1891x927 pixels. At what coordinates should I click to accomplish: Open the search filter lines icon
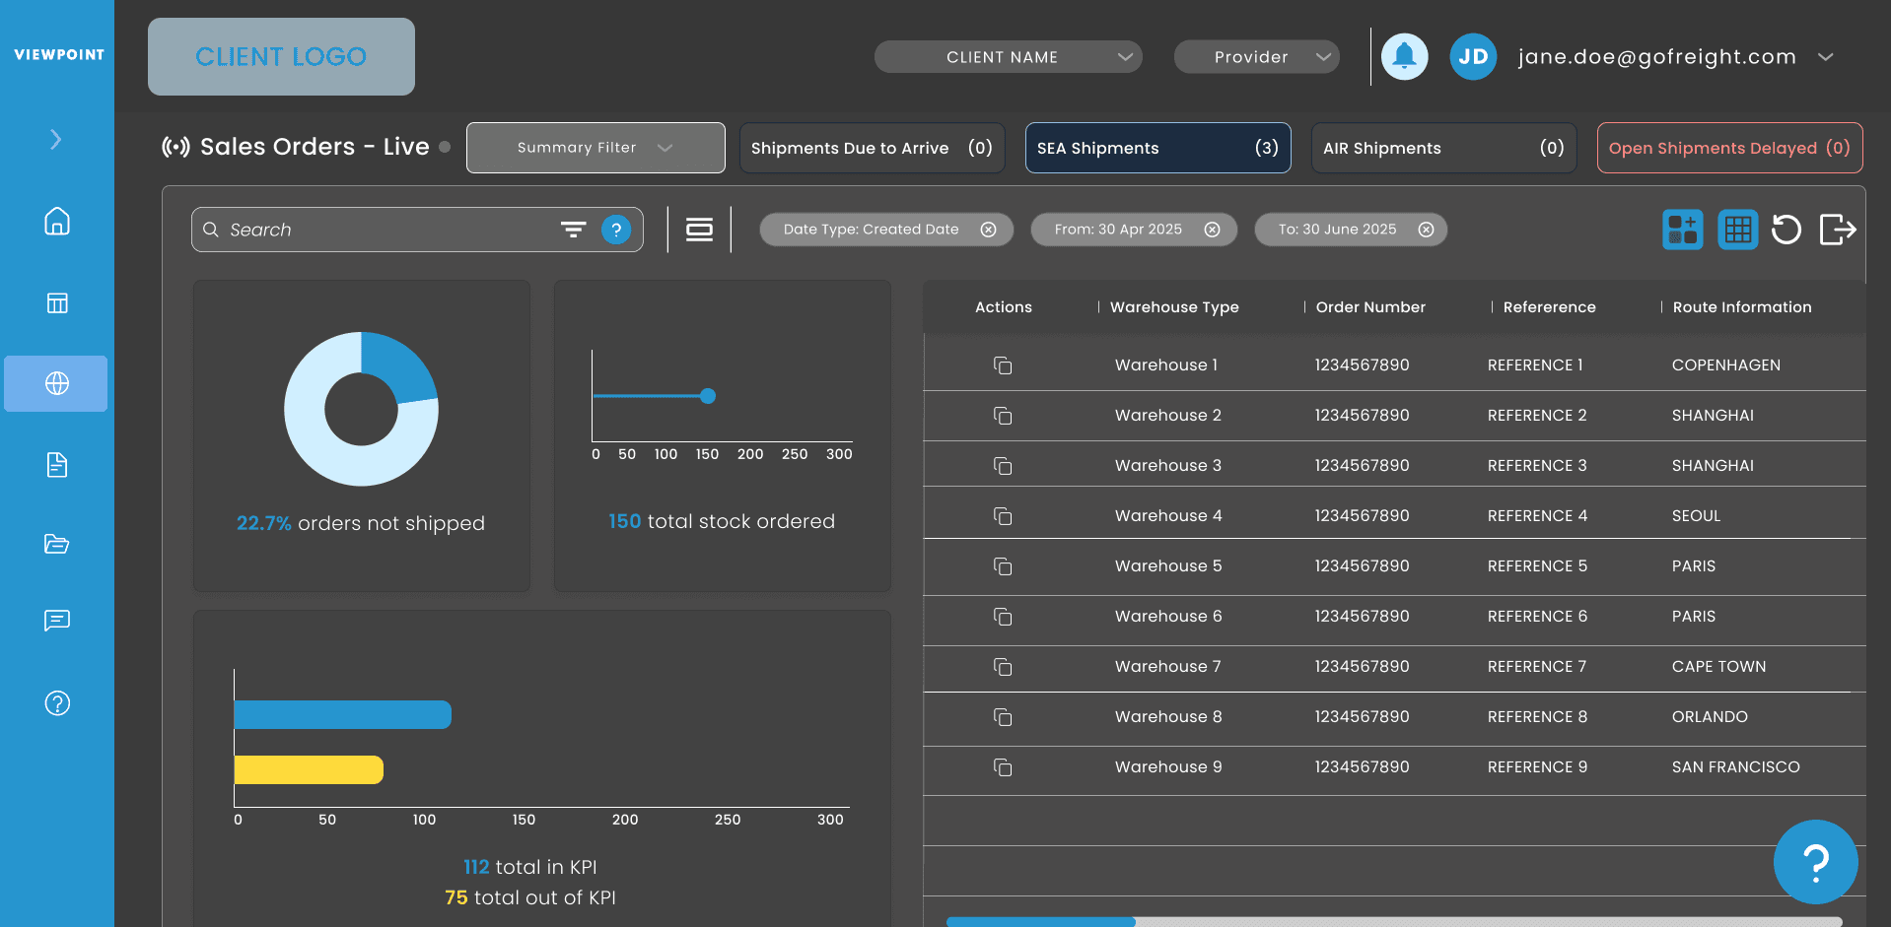[573, 230]
